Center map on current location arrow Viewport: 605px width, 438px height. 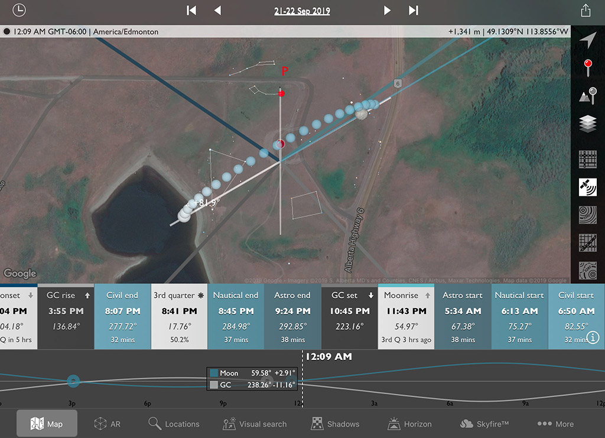point(587,40)
